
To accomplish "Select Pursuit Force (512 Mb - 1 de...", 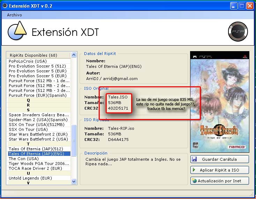I will click(x=39, y=81).
